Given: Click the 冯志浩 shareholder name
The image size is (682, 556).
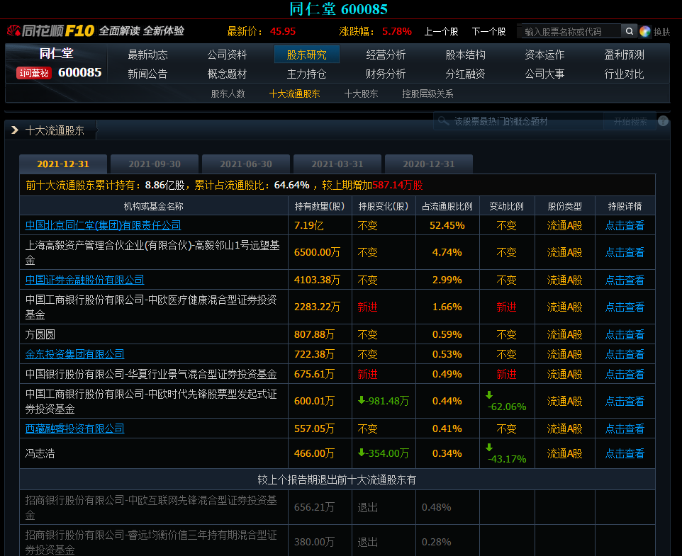Looking at the screenshot, I should point(40,453).
